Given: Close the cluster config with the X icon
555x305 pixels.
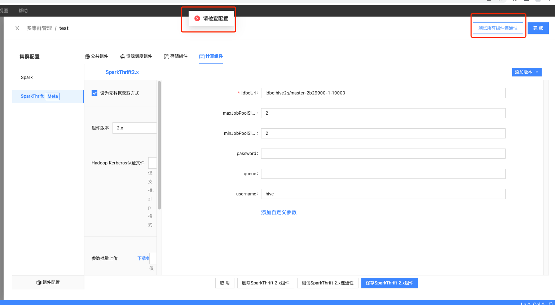Looking at the screenshot, I should (x=17, y=28).
